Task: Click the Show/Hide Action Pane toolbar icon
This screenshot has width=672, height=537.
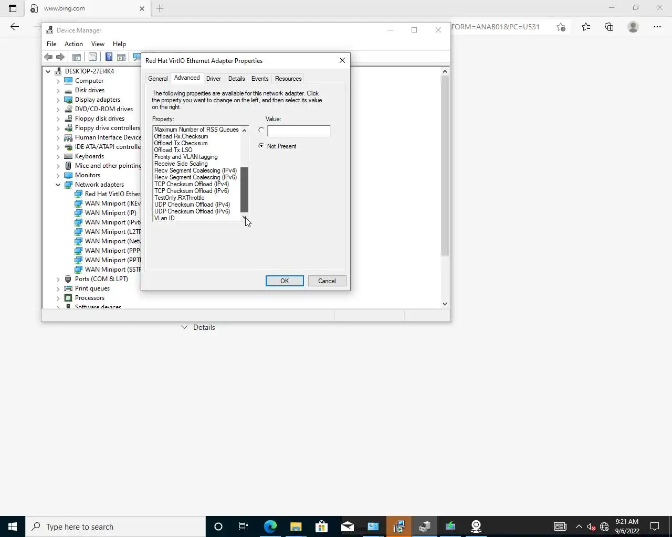Action: click(121, 57)
